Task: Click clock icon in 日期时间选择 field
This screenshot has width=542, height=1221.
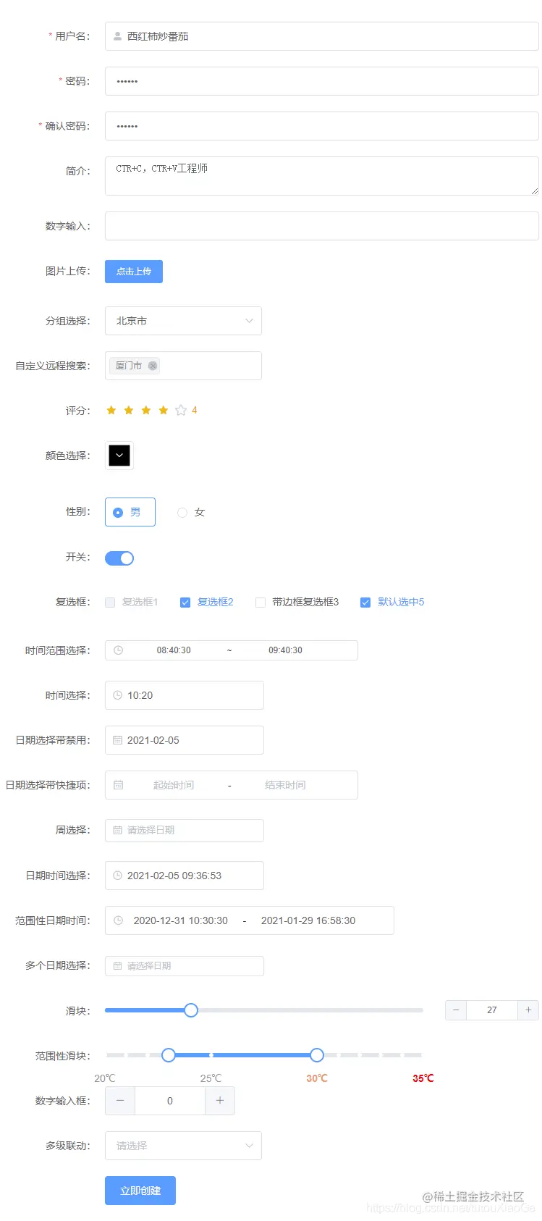Action: [x=118, y=876]
